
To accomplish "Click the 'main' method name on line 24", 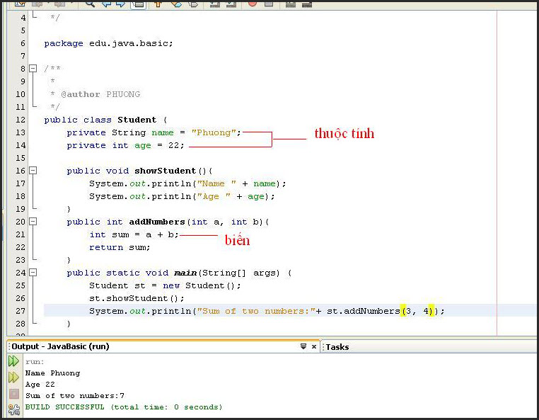I will [x=185, y=273].
